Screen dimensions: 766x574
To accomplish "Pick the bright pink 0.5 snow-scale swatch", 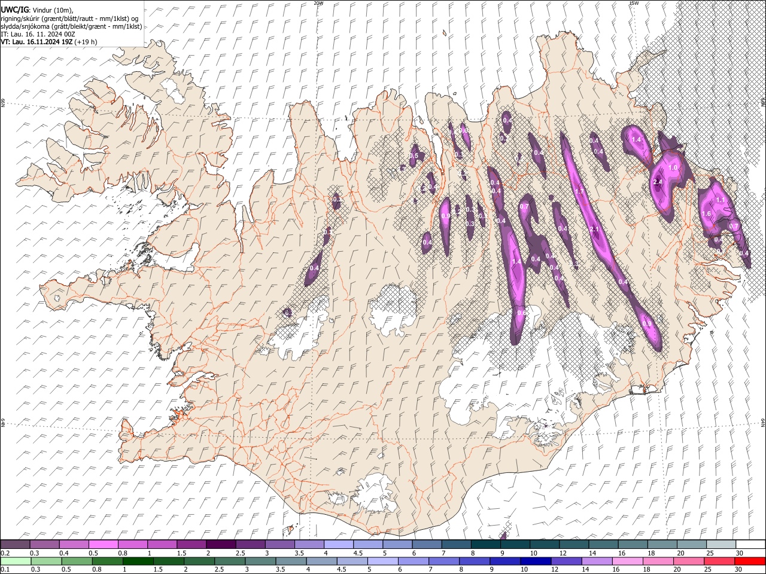I will click(103, 544).
